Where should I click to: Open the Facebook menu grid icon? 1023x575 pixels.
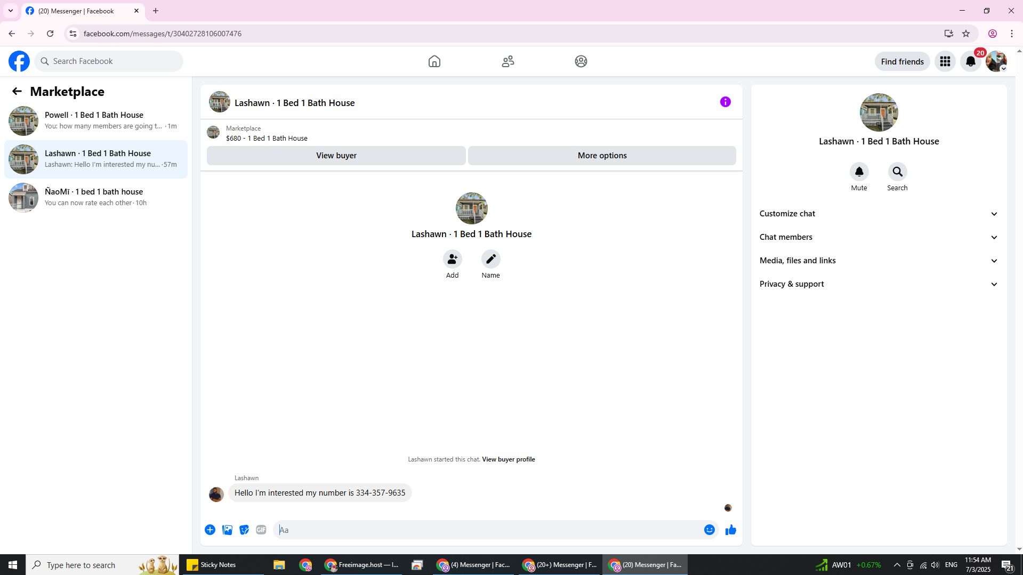945,61
